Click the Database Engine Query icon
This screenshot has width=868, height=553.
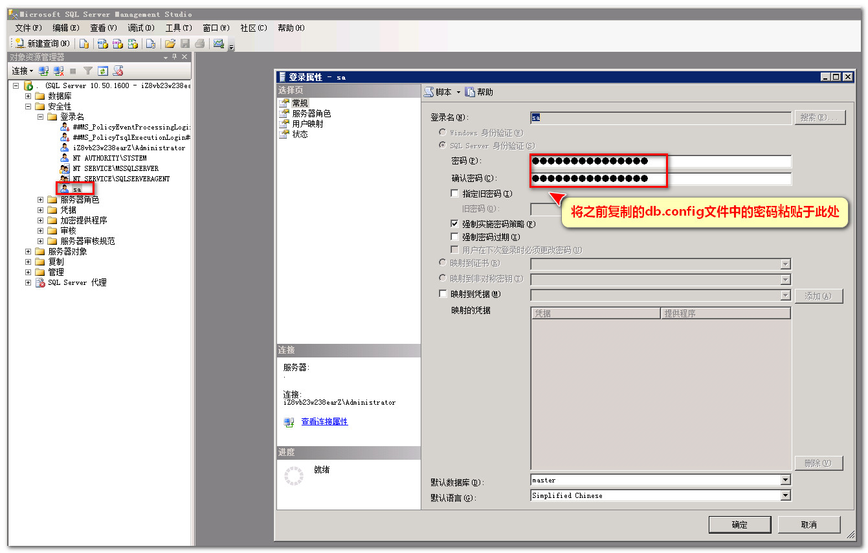84,43
